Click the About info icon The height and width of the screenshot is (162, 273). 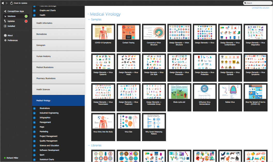(x=5, y=35)
